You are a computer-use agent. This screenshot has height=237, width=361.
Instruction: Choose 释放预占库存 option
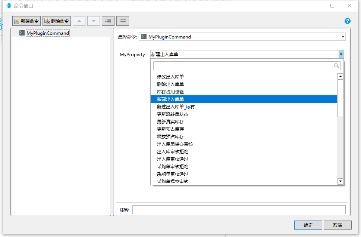(x=244, y=136)
